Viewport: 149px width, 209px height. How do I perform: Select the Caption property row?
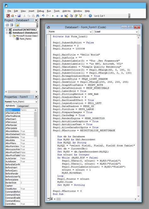tap(20, 186)
